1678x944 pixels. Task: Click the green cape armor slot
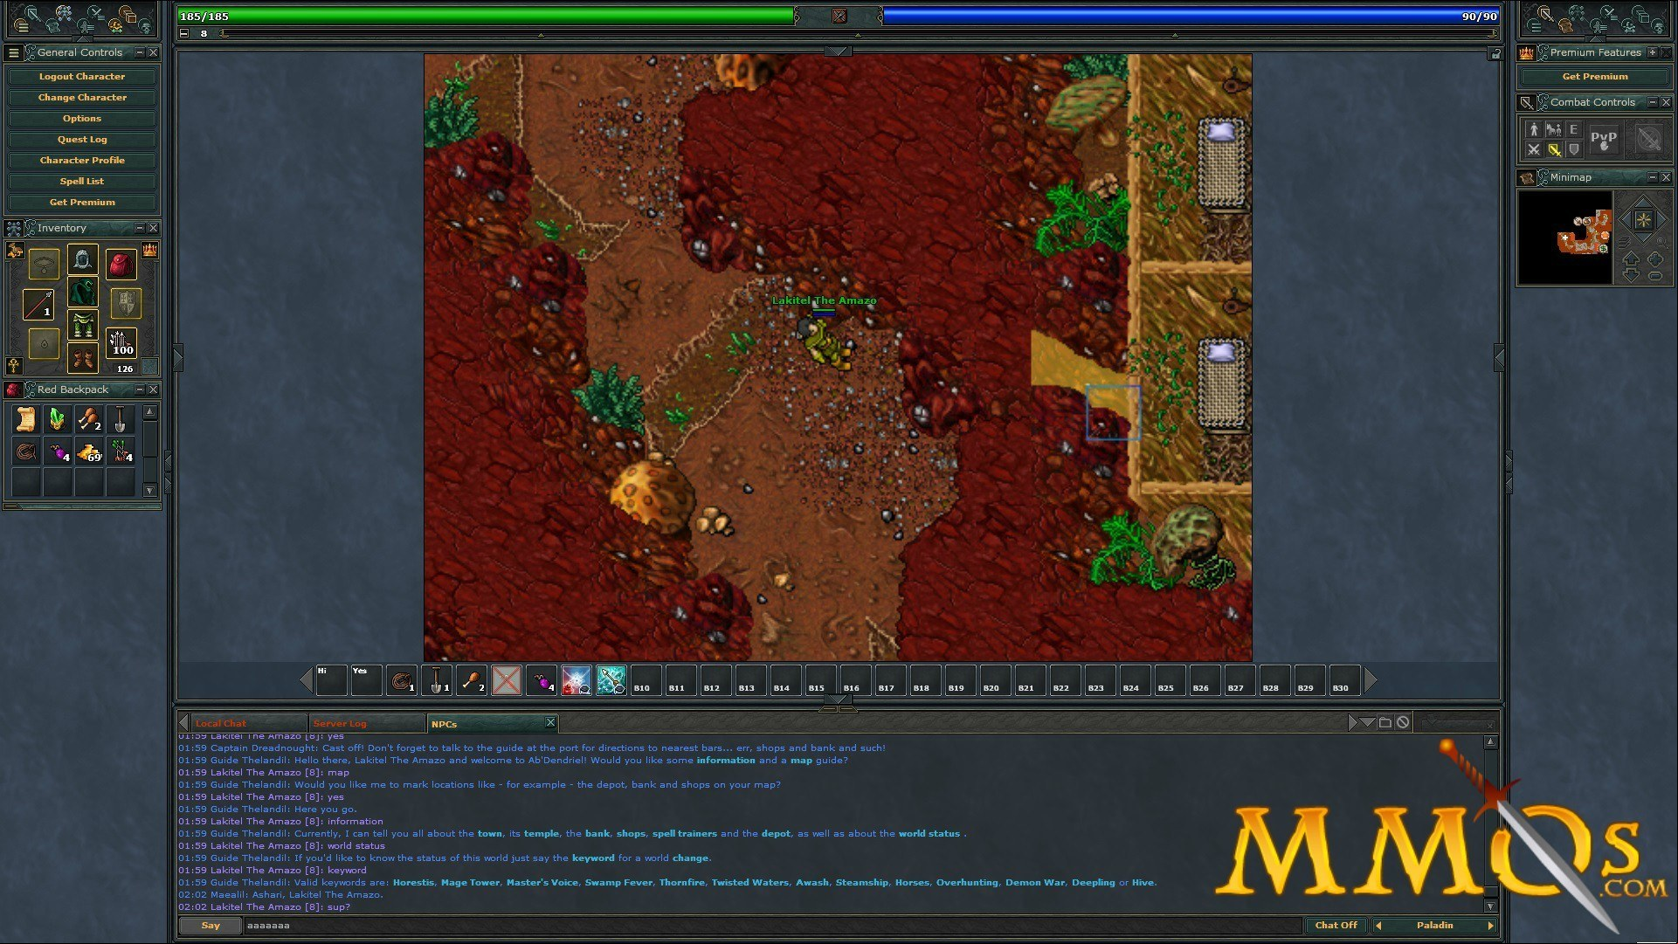(83, 292)
